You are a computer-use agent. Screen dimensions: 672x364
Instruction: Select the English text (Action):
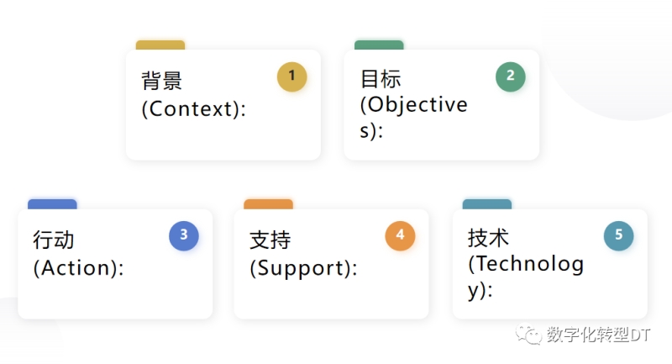(x=78, y=268)
